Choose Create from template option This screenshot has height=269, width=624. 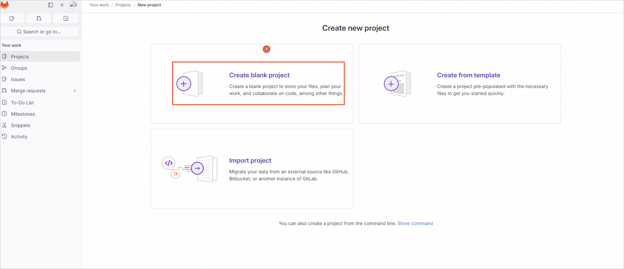tap(468, 75)
